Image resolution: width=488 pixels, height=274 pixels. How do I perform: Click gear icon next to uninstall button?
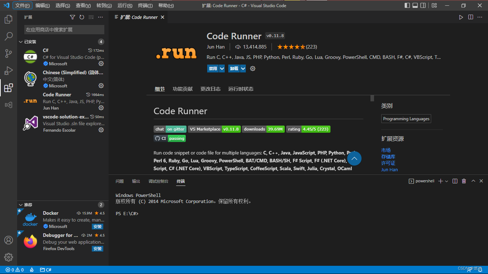click(253, 68)
